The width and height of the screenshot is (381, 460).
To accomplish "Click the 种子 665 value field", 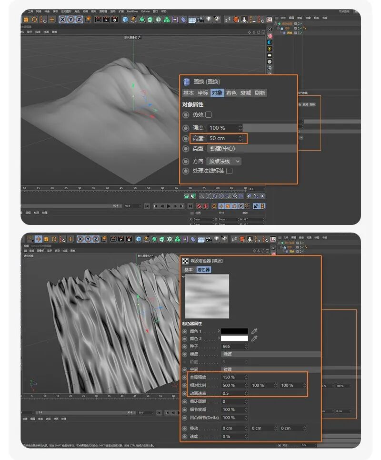I will [x=234, y=347].
